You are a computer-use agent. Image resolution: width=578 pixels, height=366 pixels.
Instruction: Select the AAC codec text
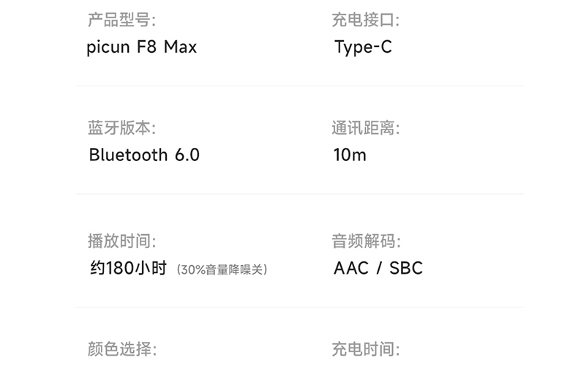[x=350, y=269]
